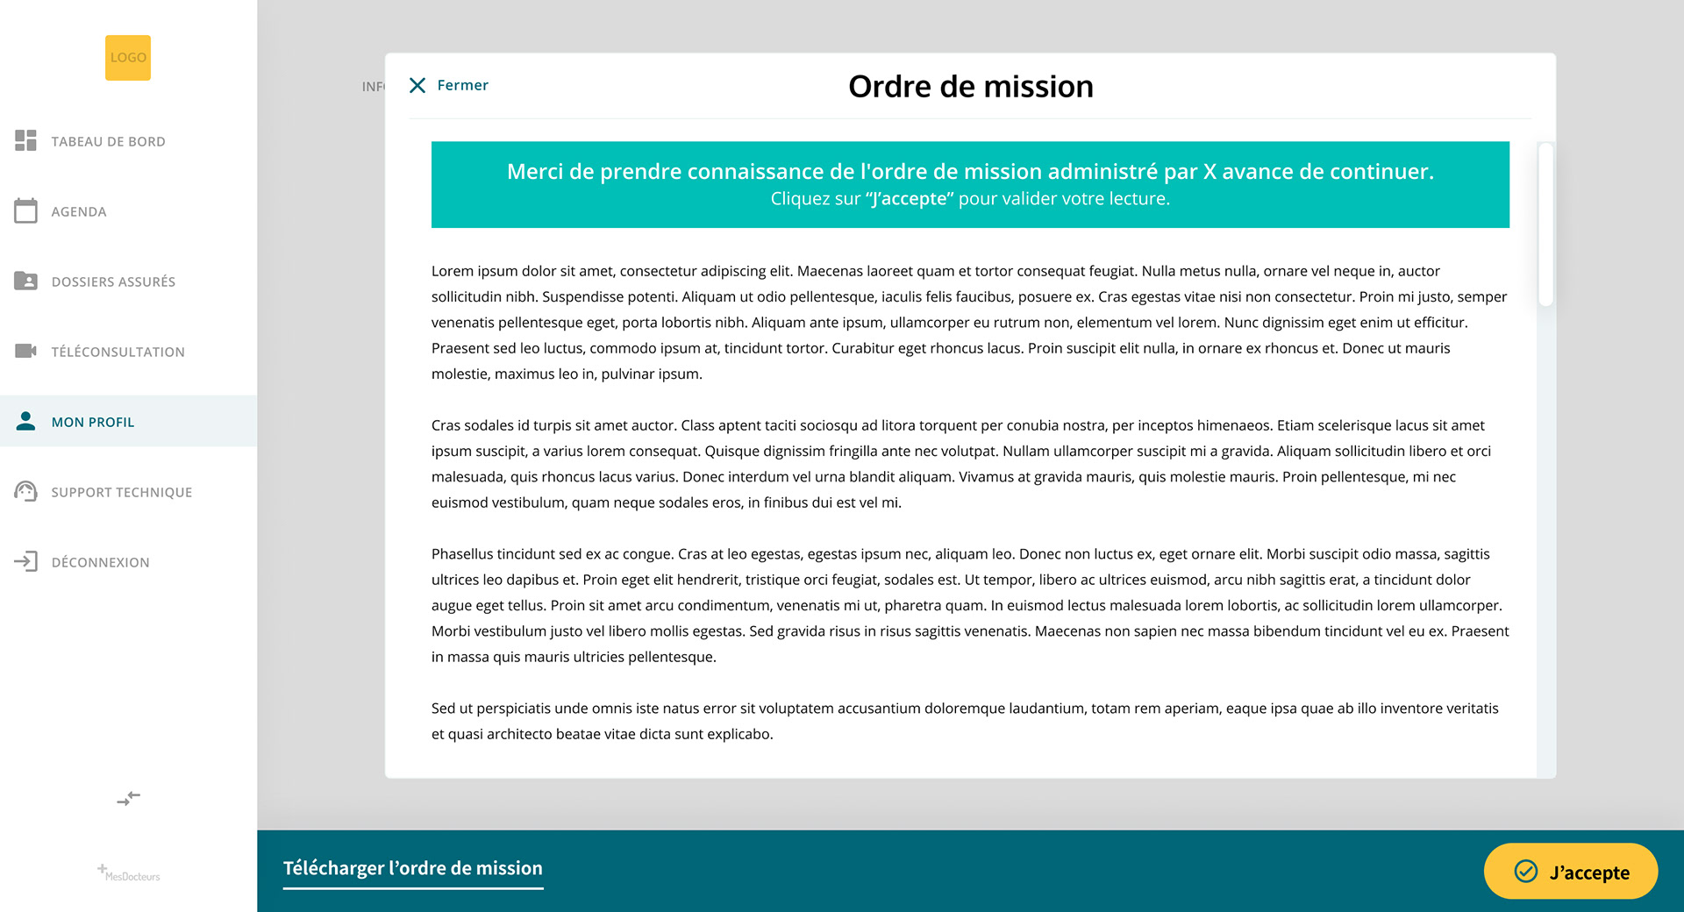The width and height of the screenshot is (1684, 912).
Task: Accept with the J'accepte button
Action: tap(1570, 871)
